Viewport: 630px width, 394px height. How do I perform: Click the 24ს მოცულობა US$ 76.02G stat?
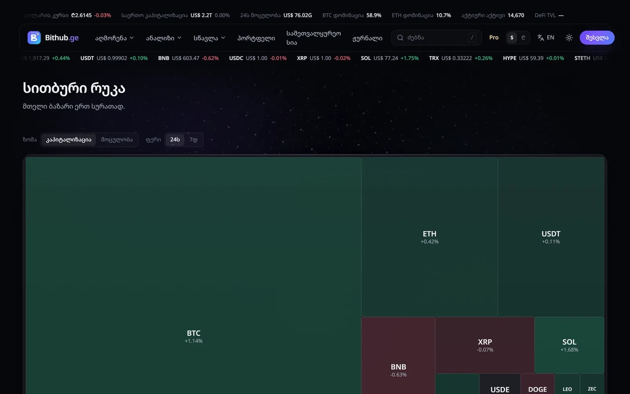pyautogui.click(x=276, y=15)
